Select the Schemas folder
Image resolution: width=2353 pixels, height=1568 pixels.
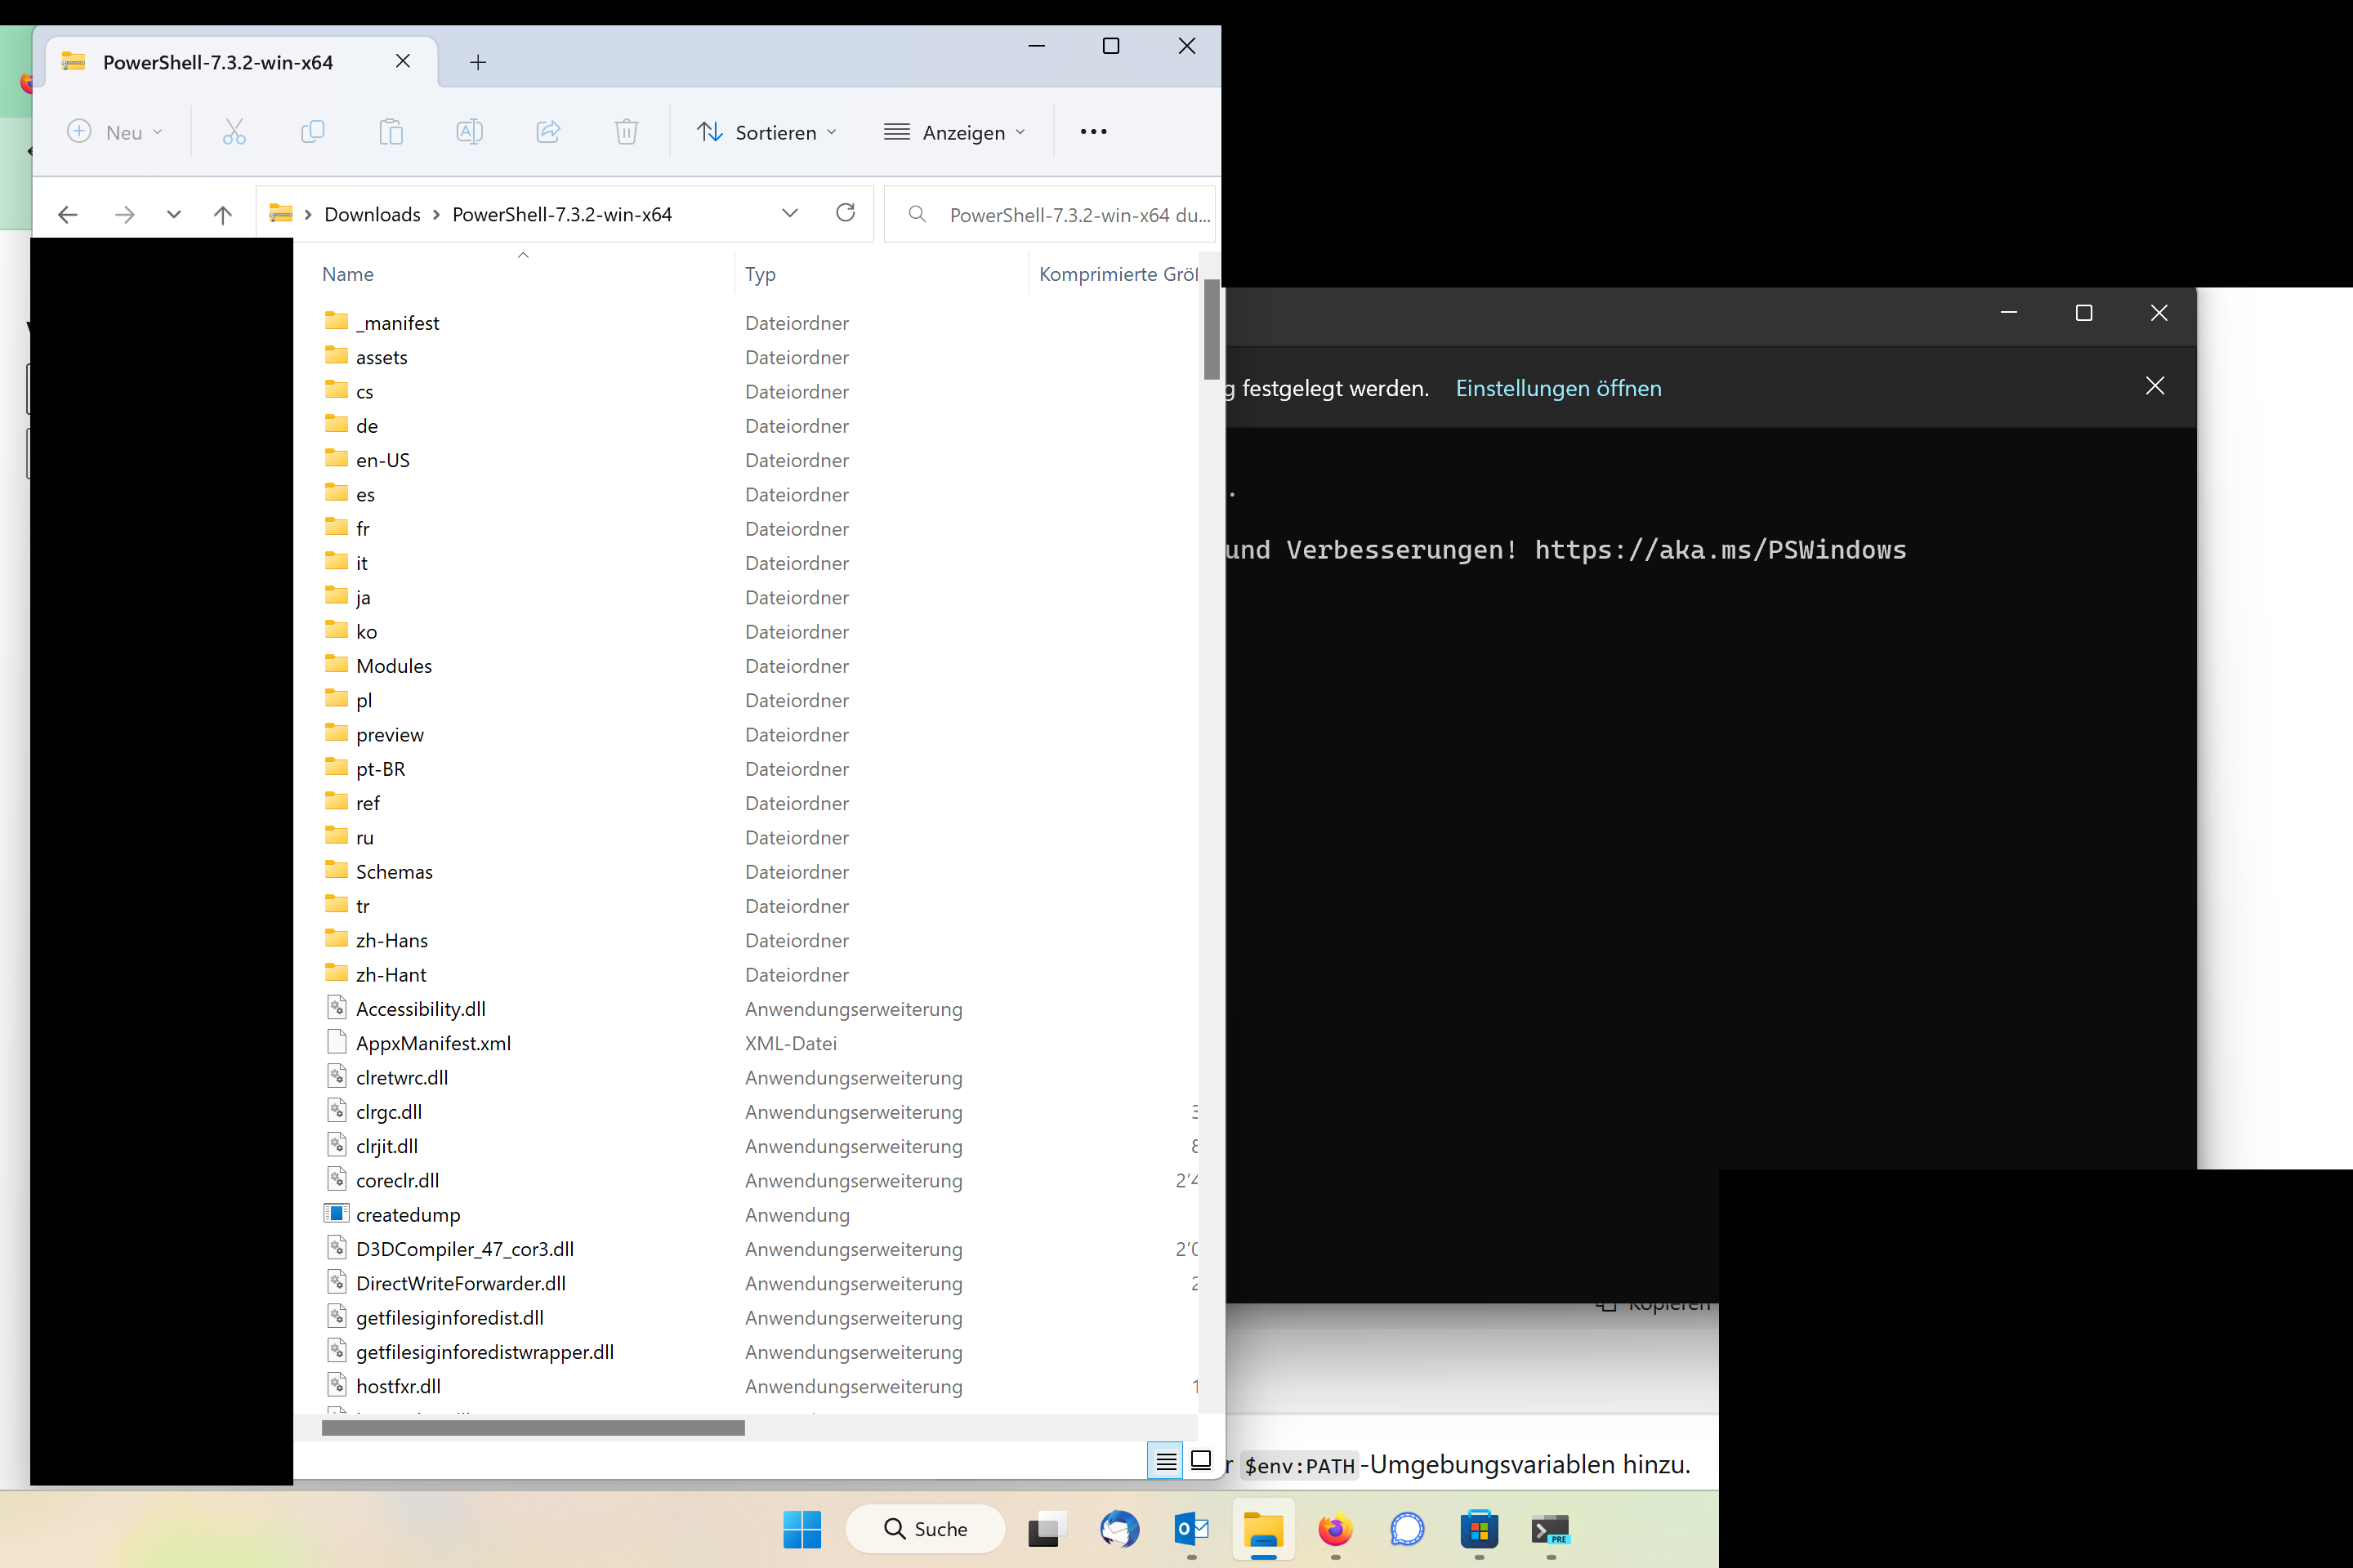point(394,872)
